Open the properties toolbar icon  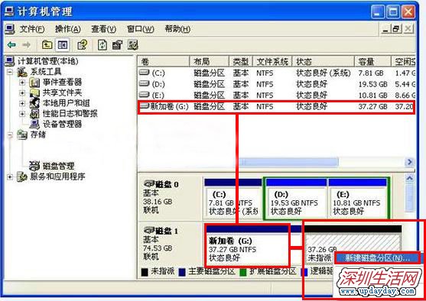117,45
